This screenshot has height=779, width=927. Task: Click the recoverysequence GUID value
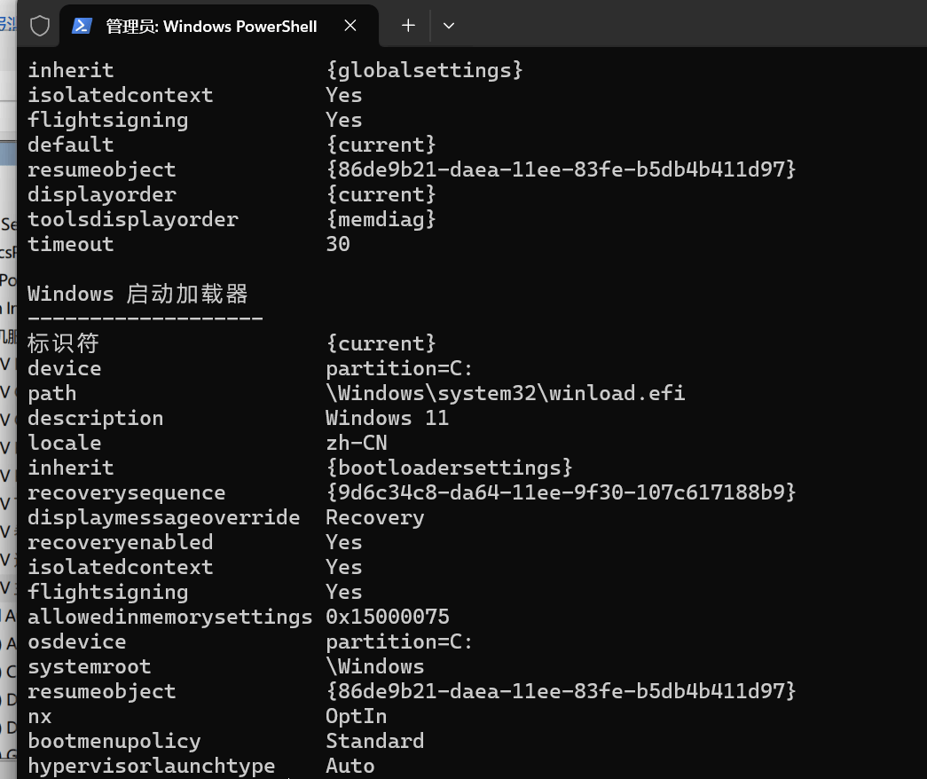click(561, 492)
